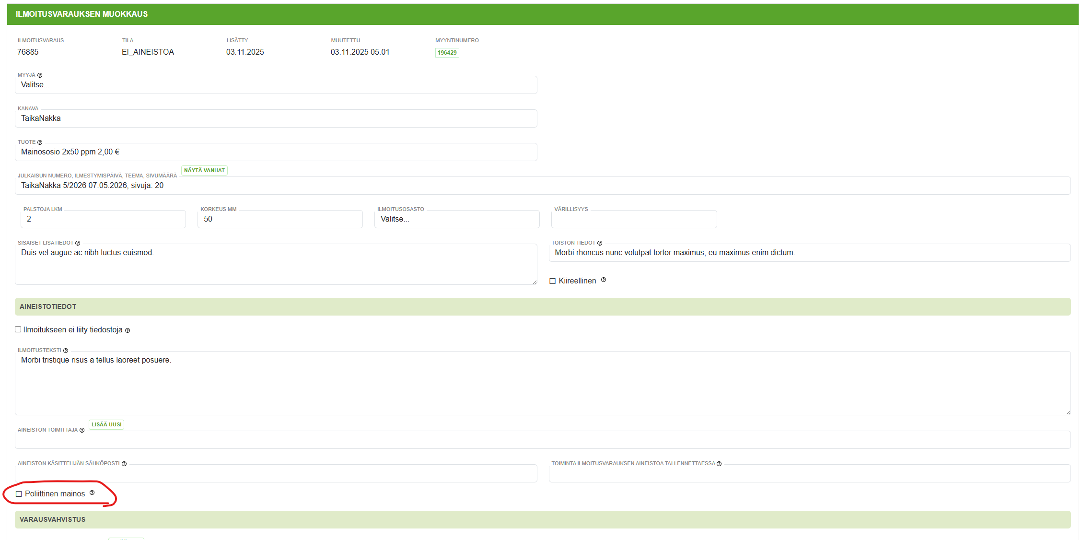Click help icon beside Poliittinen mainos
Image resolution: width=1082 pixels, height=540 pixels.
pos(92,493)
